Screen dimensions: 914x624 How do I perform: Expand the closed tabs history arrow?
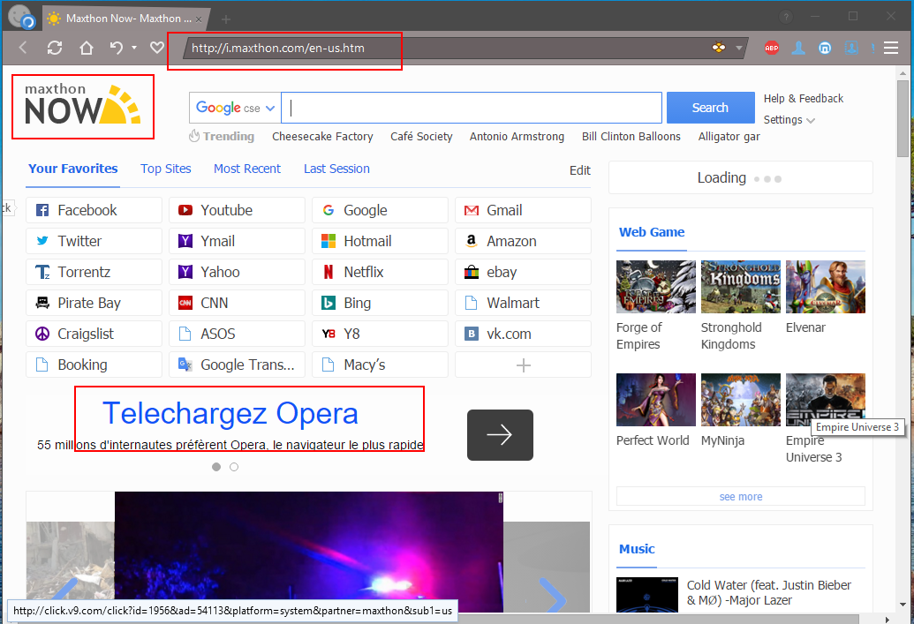coord(134,47)
